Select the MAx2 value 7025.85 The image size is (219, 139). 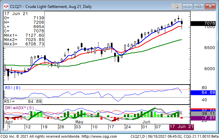[x=35, y=40]
